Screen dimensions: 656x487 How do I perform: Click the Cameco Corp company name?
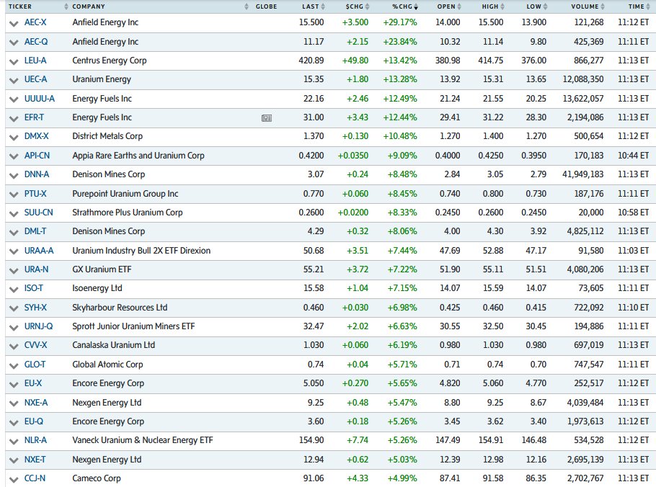pos(94,478)
